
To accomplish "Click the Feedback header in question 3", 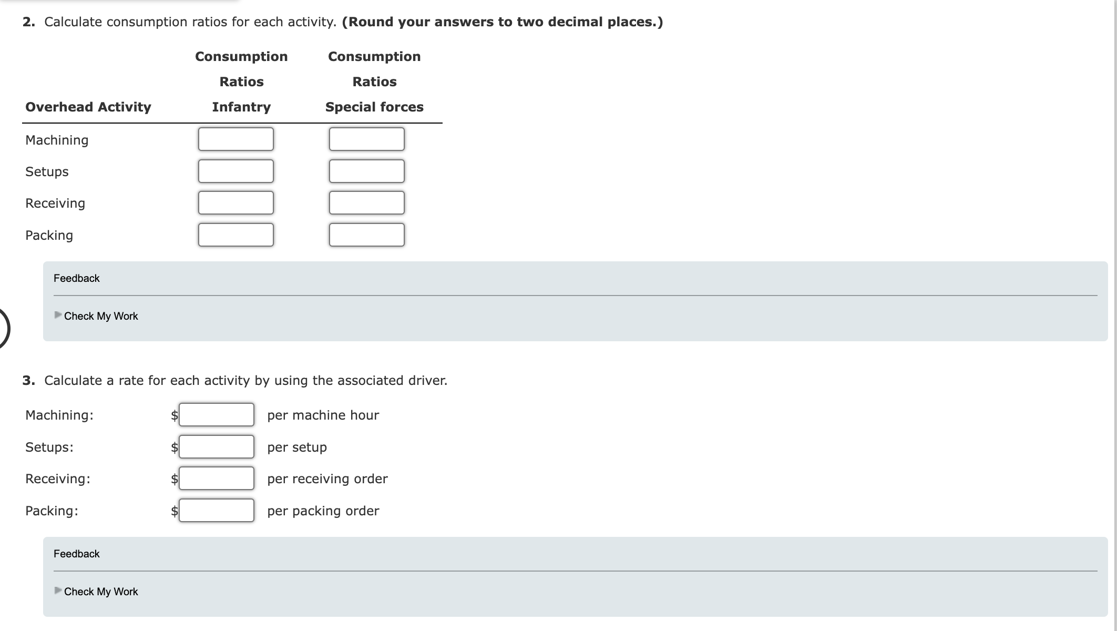I will pos(76,553).
